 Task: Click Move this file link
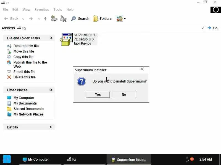click(x=24, y=51)
